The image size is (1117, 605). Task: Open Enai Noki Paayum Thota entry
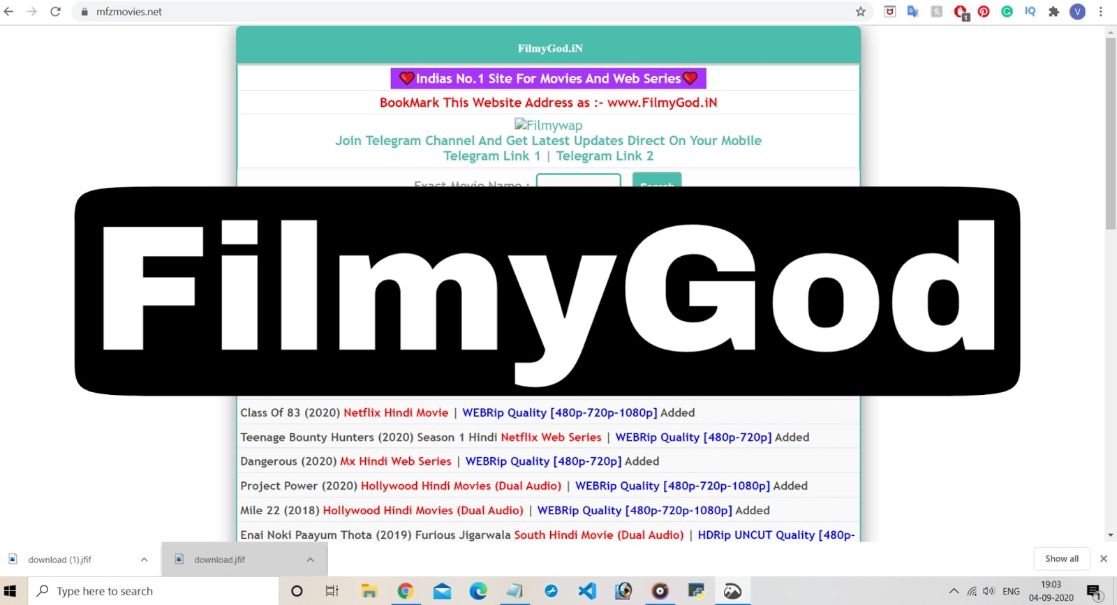click(x=548, y=535)
